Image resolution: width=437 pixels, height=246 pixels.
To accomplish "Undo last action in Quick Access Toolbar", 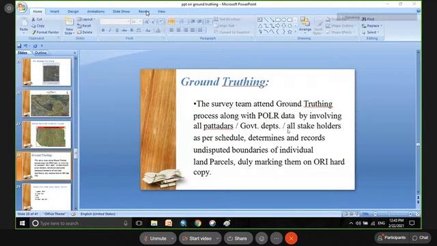I will click(26, 46).
